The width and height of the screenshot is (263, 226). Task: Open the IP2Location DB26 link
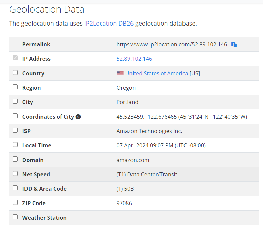pos(109,24)
